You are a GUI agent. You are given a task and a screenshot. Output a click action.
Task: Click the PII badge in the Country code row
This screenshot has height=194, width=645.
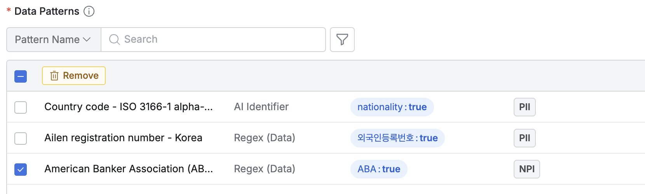click(524, 107)
